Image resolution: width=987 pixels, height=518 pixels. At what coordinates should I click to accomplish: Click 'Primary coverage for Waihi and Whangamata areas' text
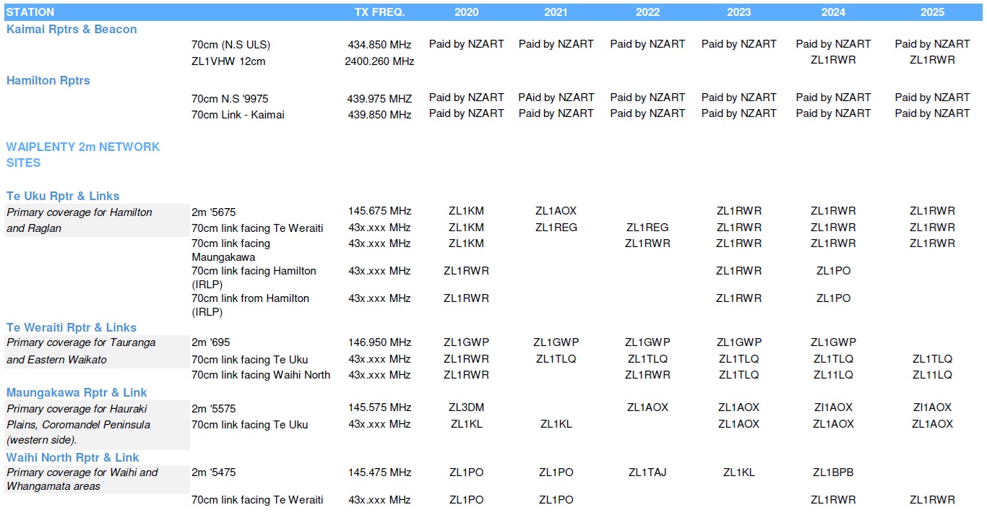tap(82, 480)
